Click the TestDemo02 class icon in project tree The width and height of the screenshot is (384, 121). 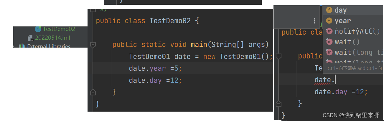point(38,29)
